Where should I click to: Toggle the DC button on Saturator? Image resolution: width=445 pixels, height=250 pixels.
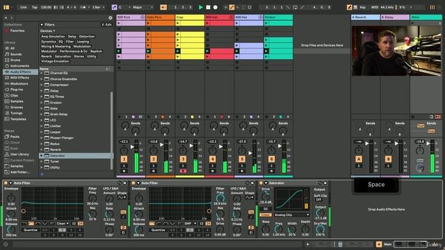(266, 209)
